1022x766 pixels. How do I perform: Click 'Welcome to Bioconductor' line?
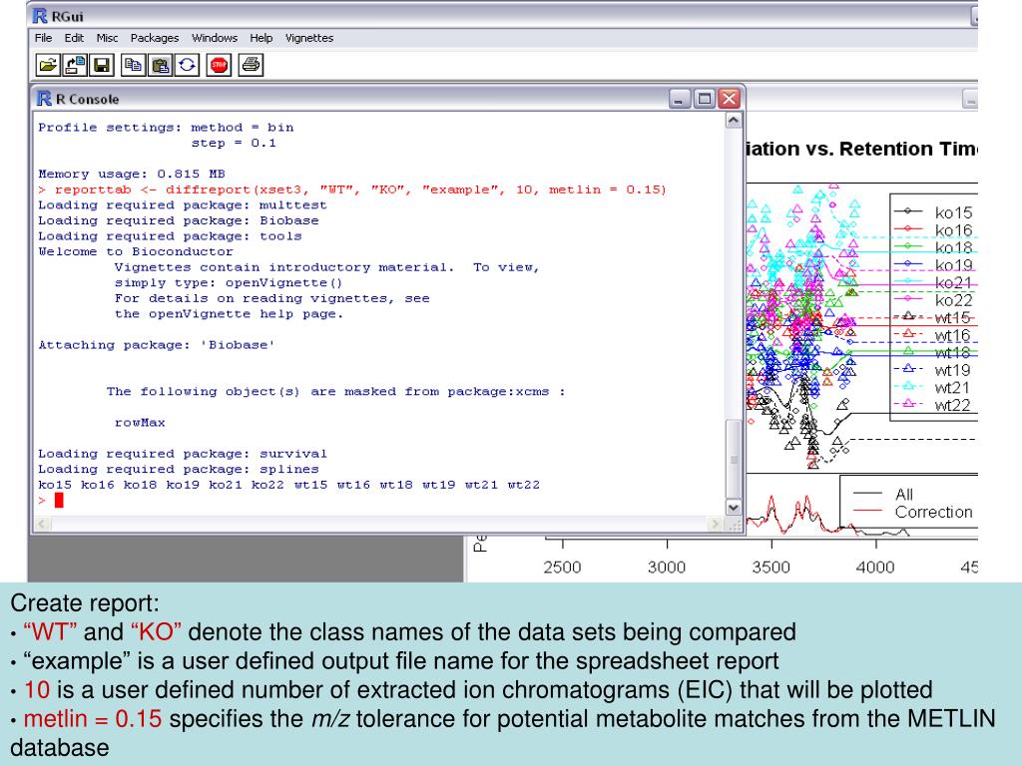pos(136,251)
